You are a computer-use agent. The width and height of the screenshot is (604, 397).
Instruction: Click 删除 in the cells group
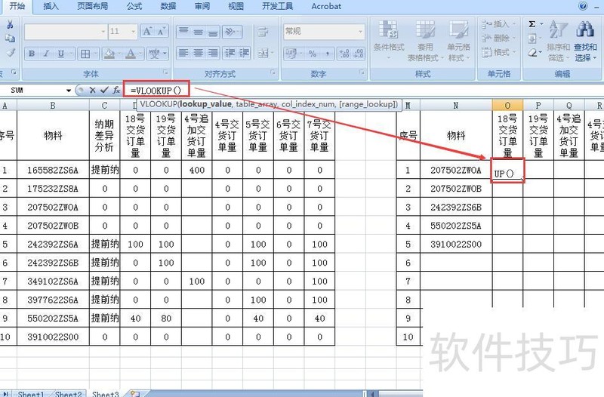pos(499,38)
